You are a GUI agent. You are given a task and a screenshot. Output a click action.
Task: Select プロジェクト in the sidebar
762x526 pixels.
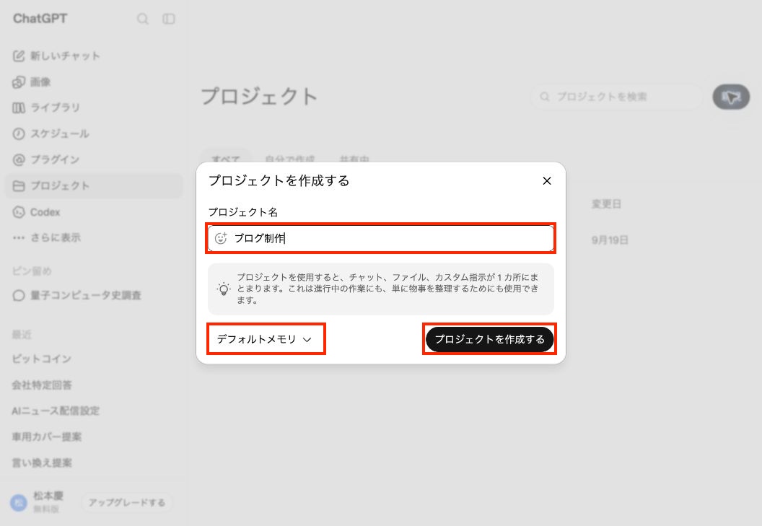92,185
